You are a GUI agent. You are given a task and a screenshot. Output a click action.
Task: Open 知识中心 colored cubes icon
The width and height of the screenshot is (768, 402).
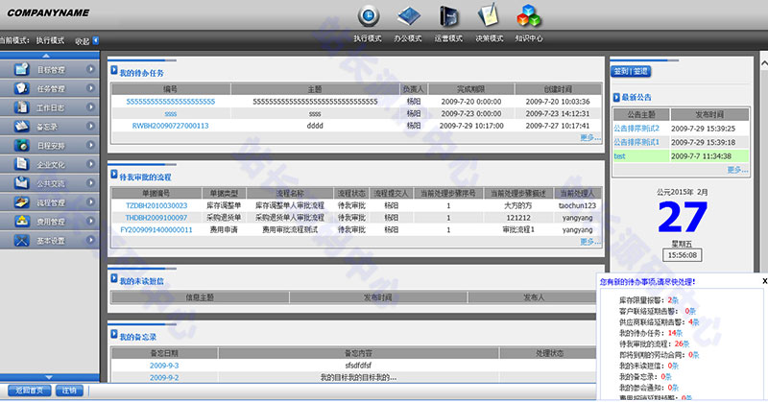(529, 16)
